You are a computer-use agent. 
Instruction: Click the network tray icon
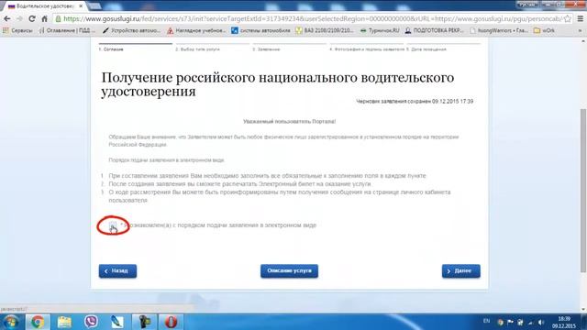[x=530, y=322]
